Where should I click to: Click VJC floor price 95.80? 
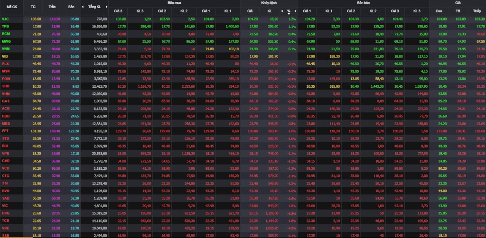[x=75, y=19]
